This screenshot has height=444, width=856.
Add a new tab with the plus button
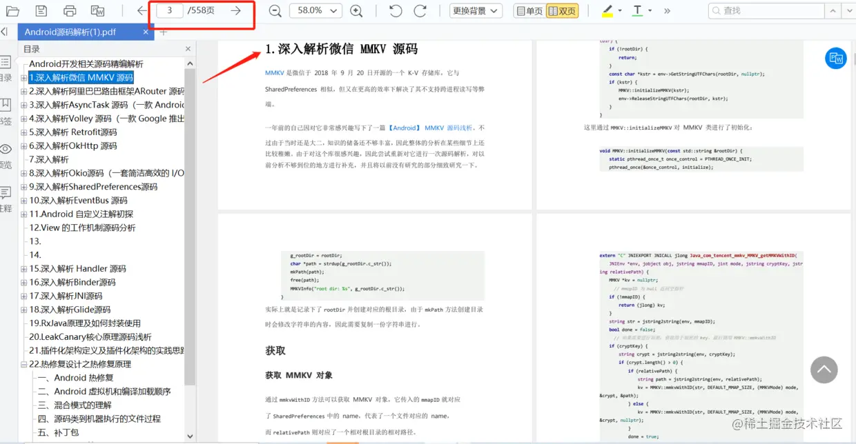point(163,32)
